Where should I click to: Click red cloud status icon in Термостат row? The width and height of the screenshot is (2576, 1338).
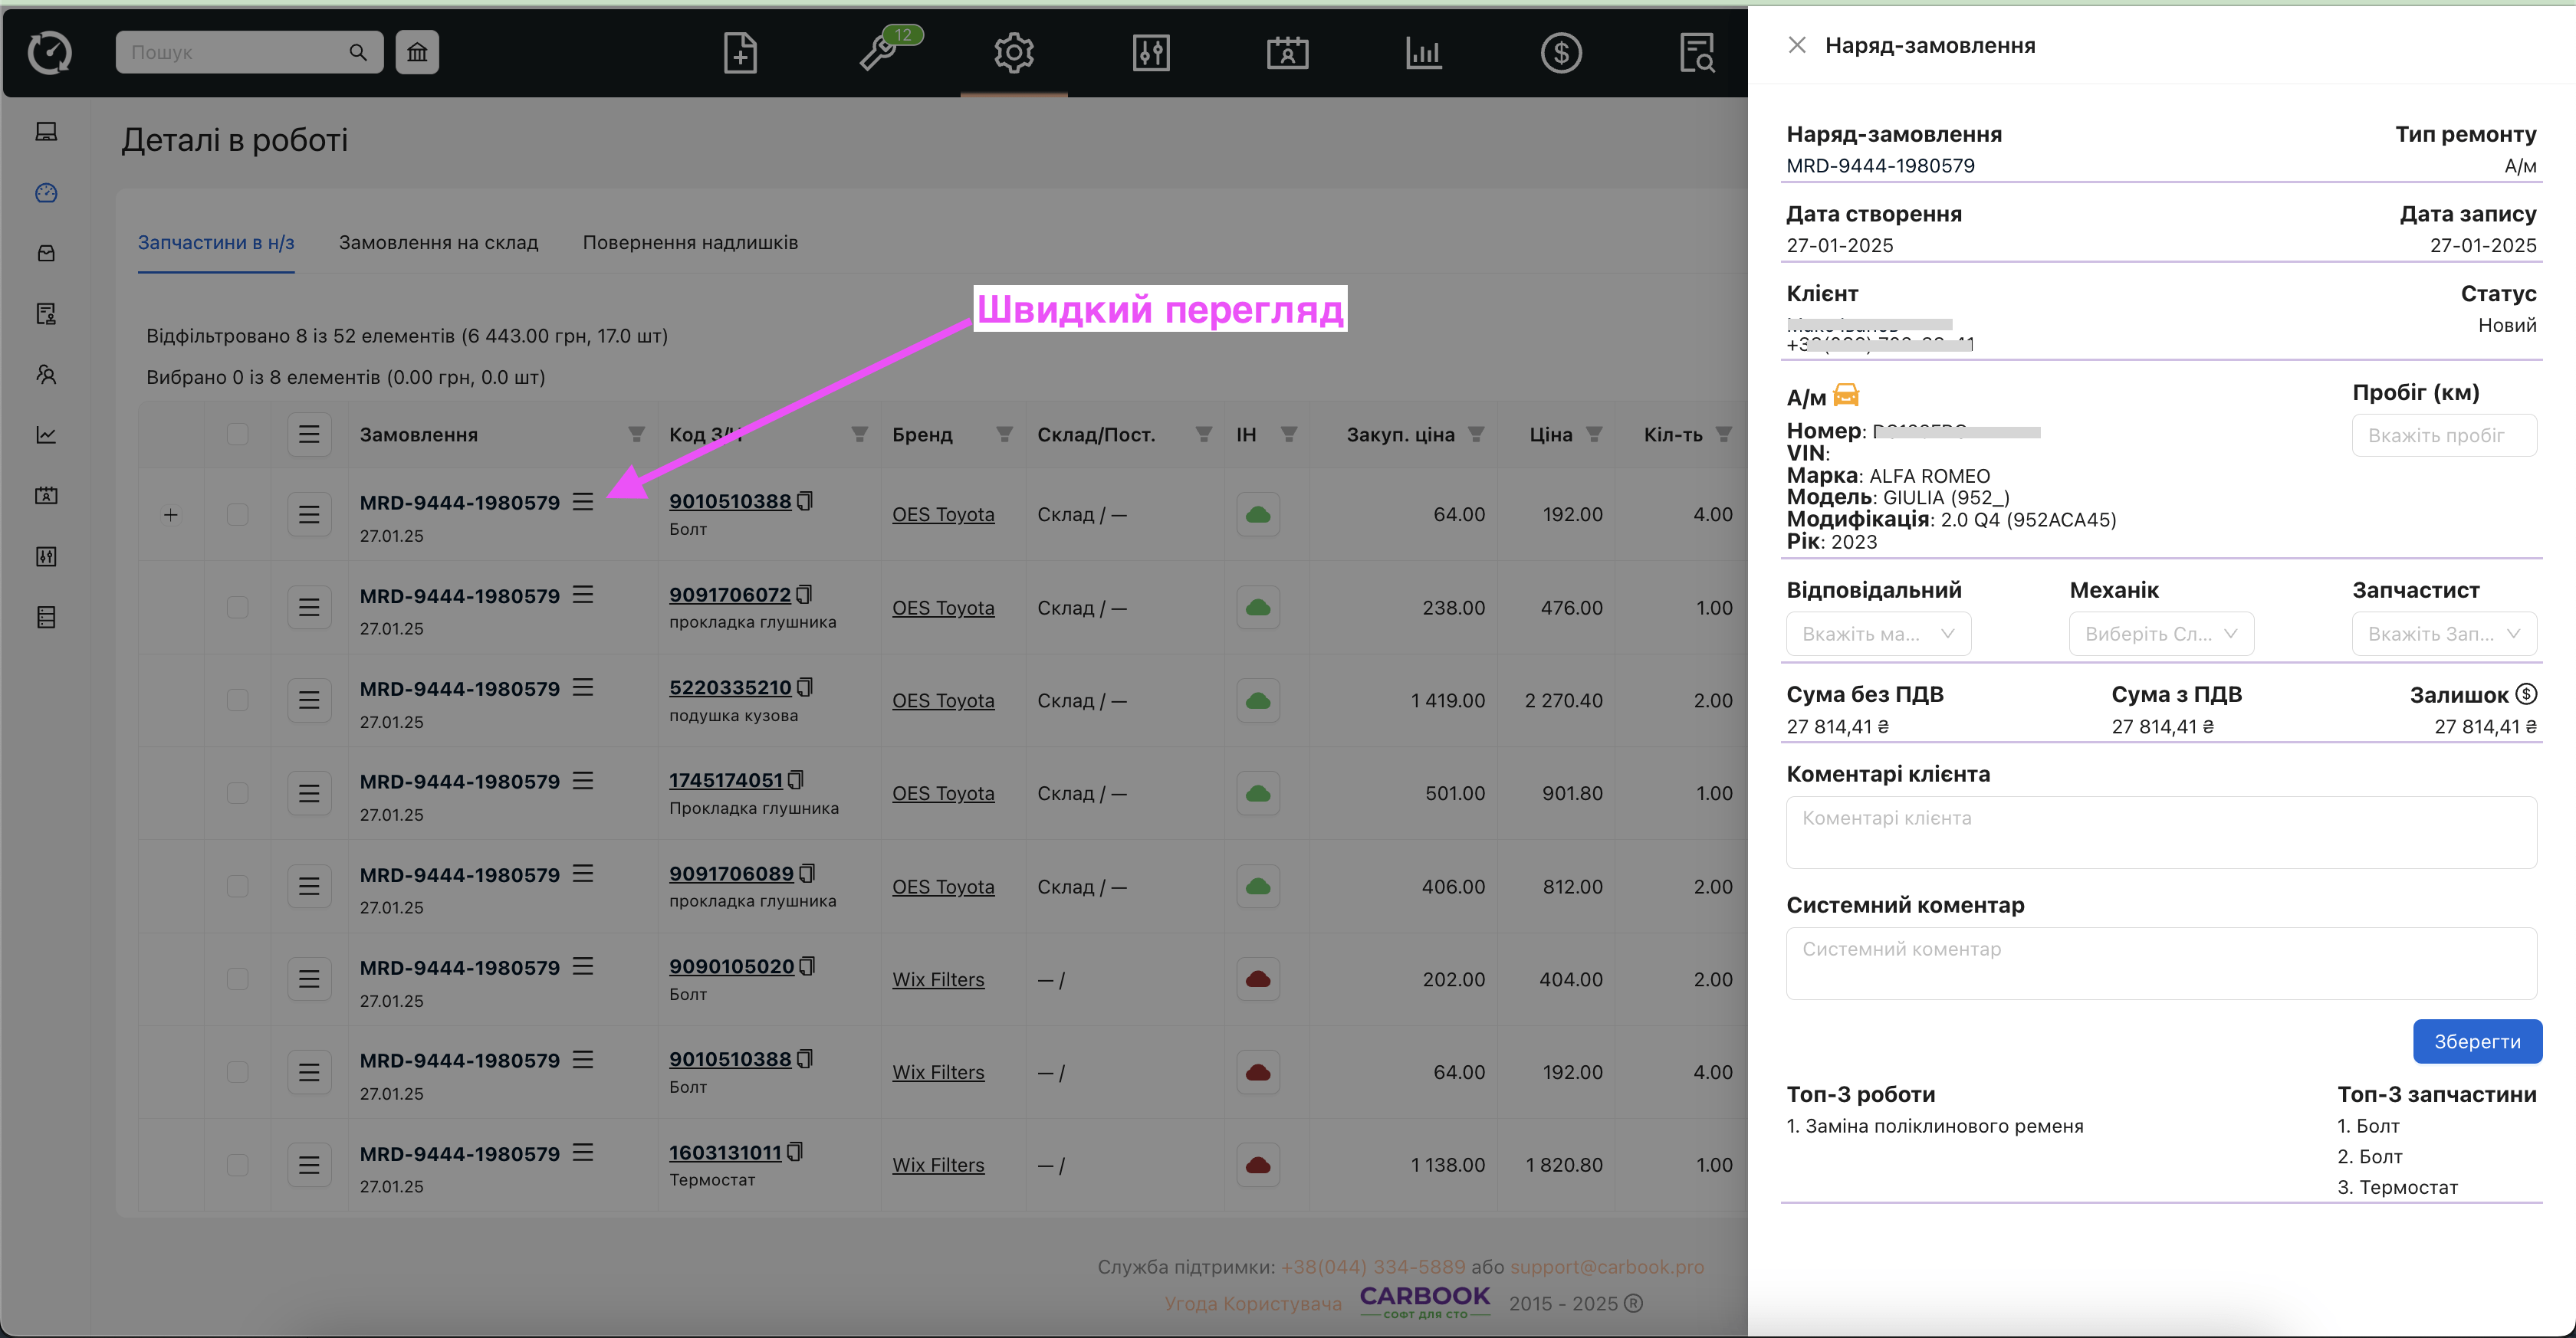[1258, 1165]
